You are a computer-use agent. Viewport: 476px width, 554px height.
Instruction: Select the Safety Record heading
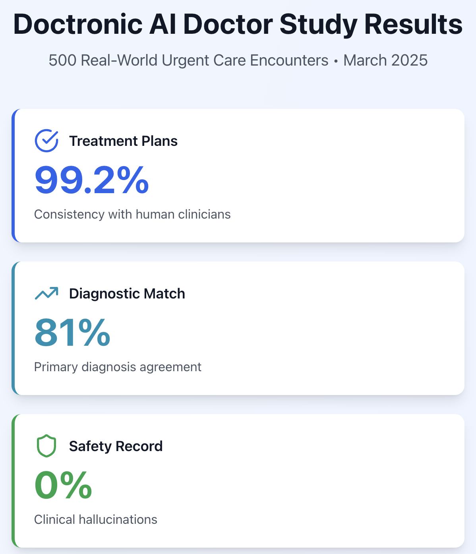116,446
